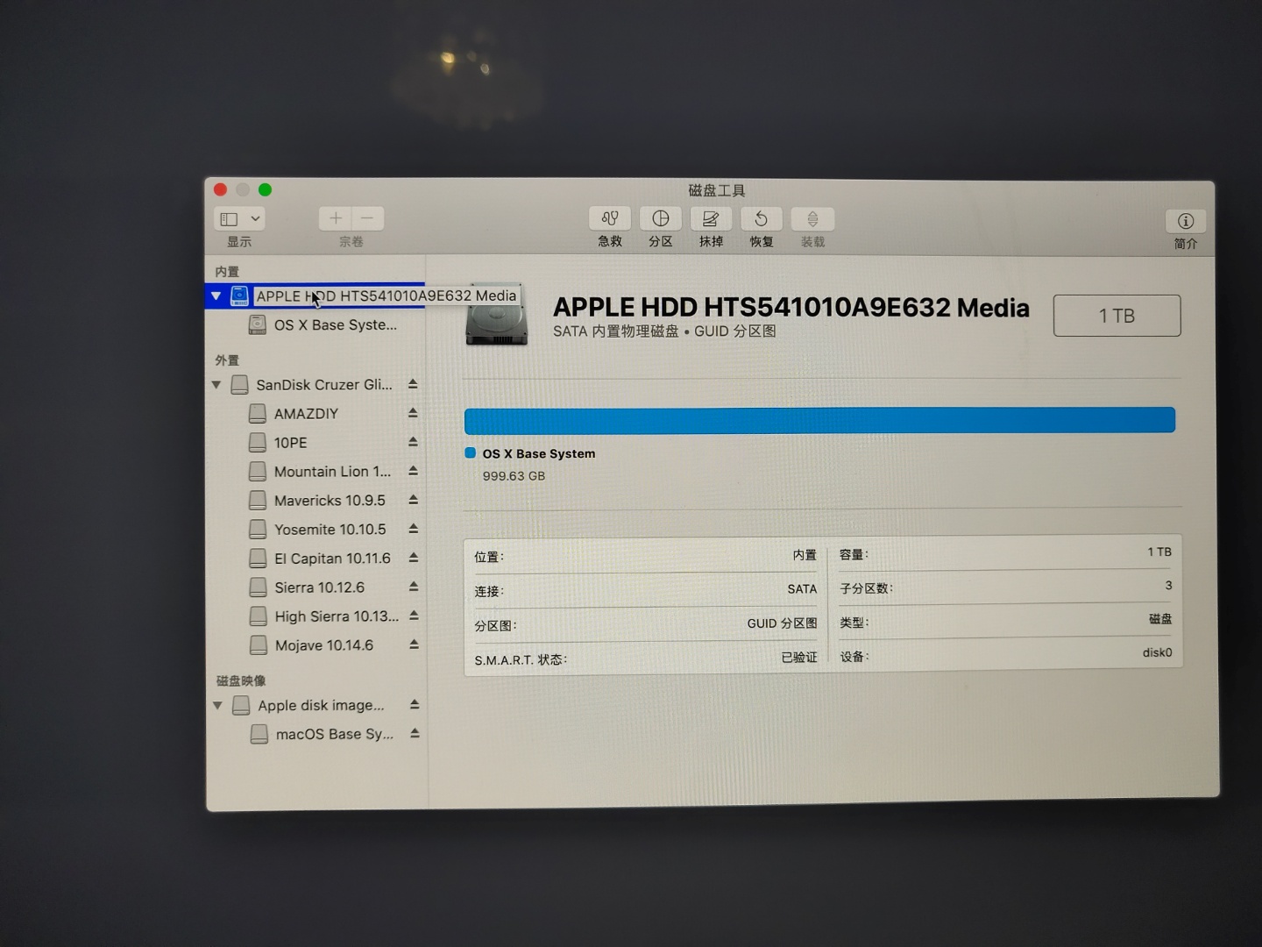The image size is (1262, 947).
Task: Eject the Apple disk image
Action: (415, 704)
